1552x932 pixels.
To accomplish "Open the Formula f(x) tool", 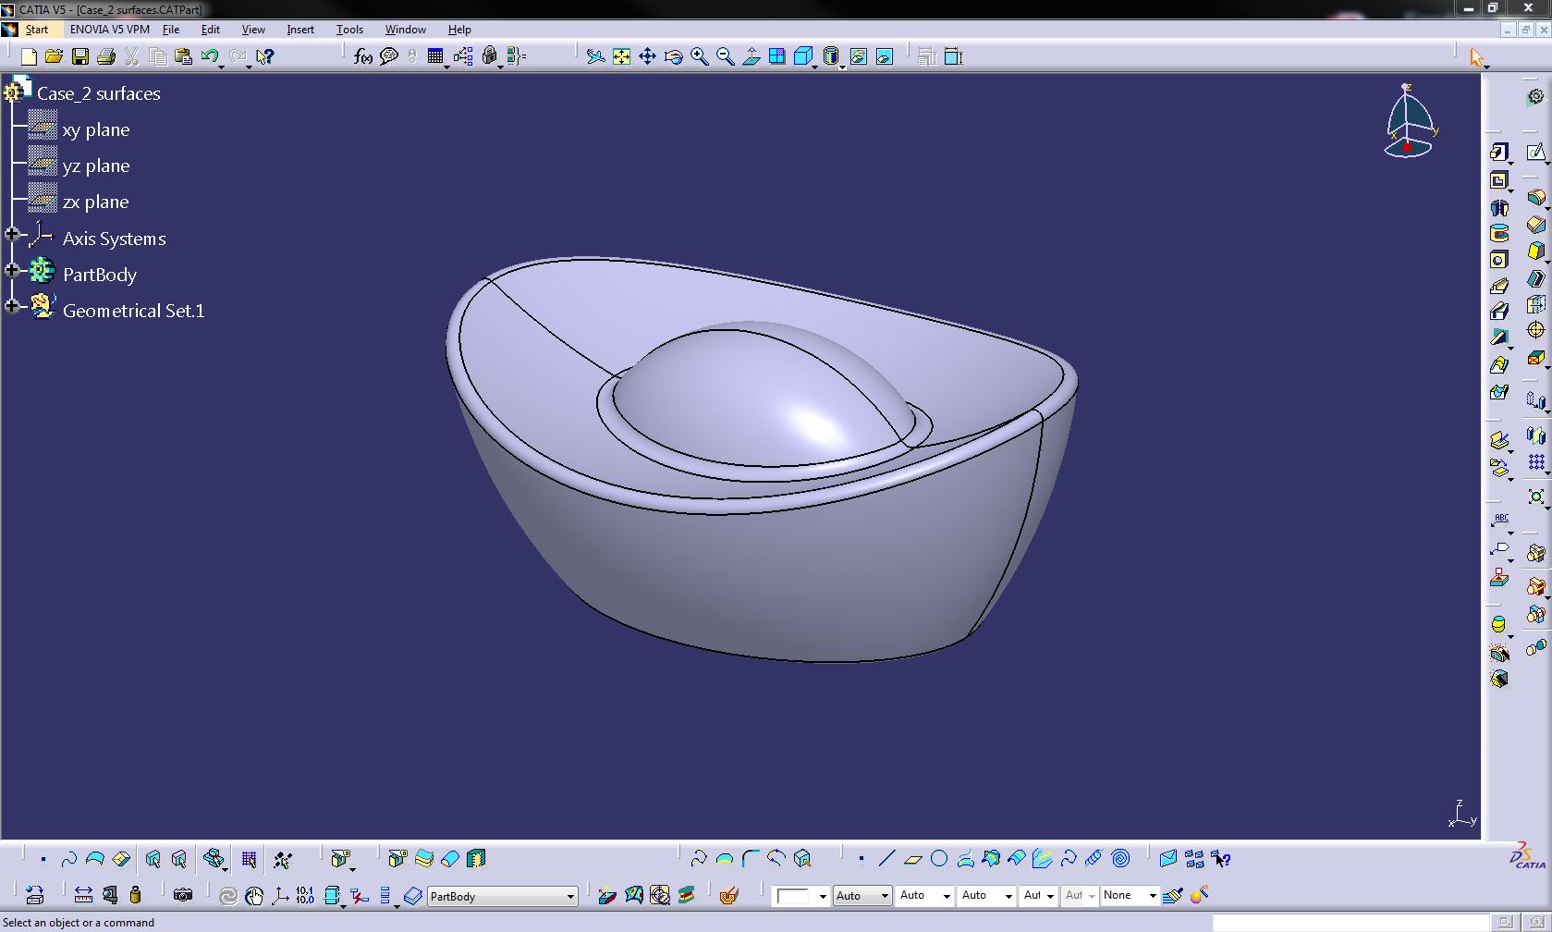I will (x=363, y=57).
